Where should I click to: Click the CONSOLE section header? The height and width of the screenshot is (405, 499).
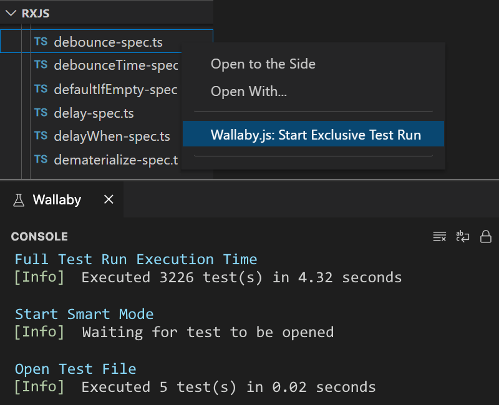(x=39, y=236)
